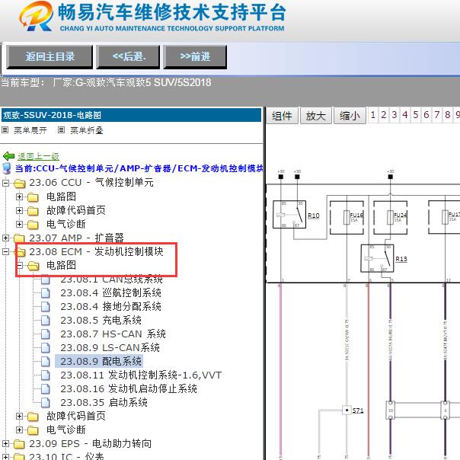The width and height of the screenshot is (460, 460).
Task: Open 23.08.4 巡航控制系统 diagram
Action: [x=110, y=292]
